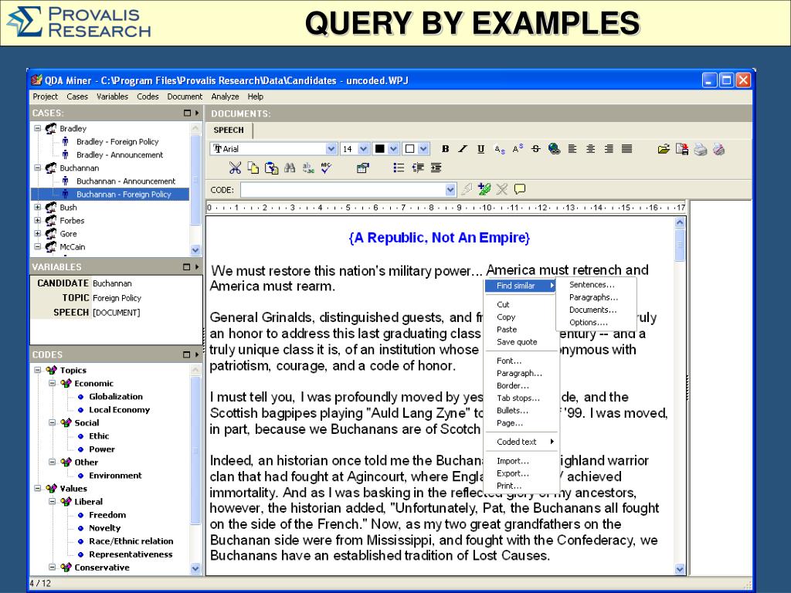The image size is (791, 593).
Task: Open print preview icon
Action: 719,149
